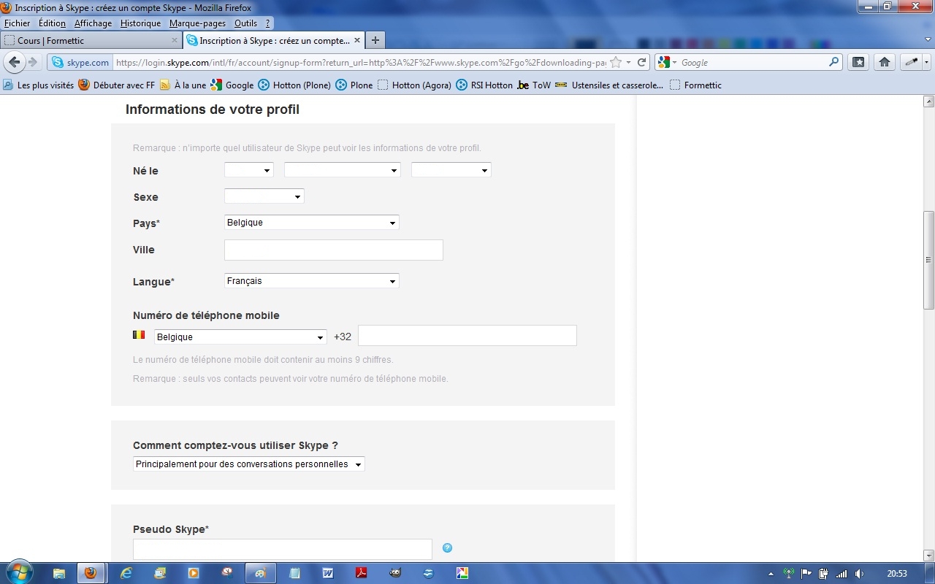Viewport: 935px width, 584px height.
Task: Click the Pseudo Skype input field
Action: tap(283, 550)
